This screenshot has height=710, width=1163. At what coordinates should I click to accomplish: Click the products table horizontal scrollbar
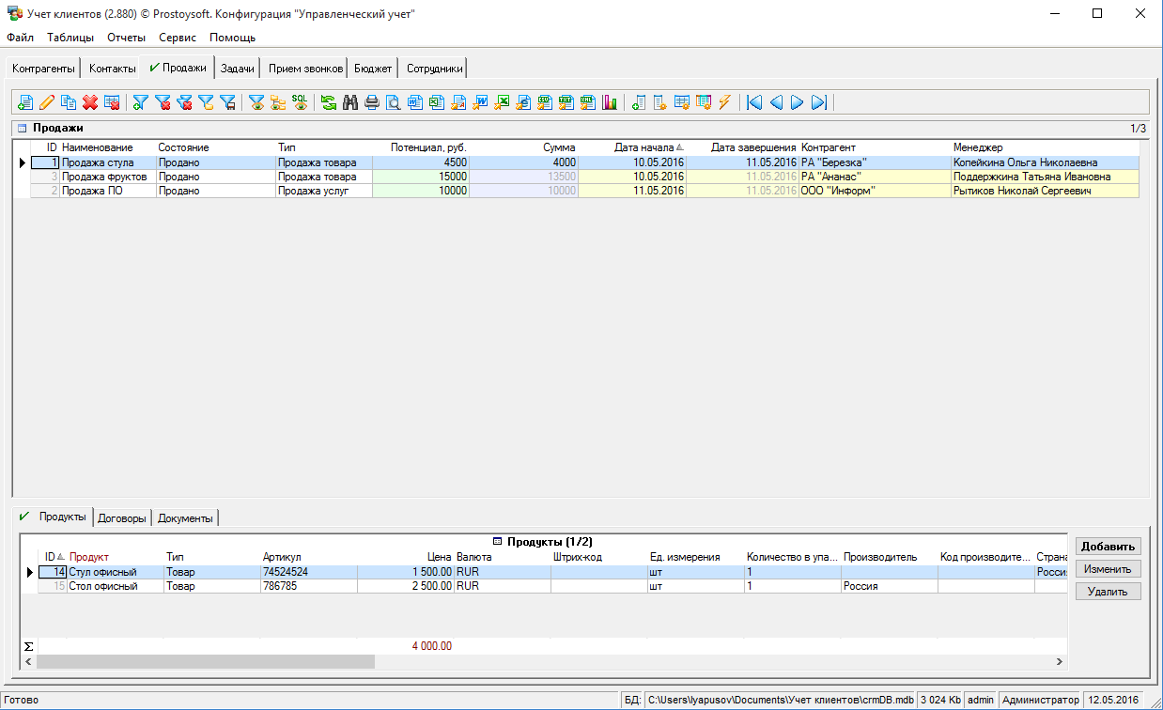pos(205,662)
